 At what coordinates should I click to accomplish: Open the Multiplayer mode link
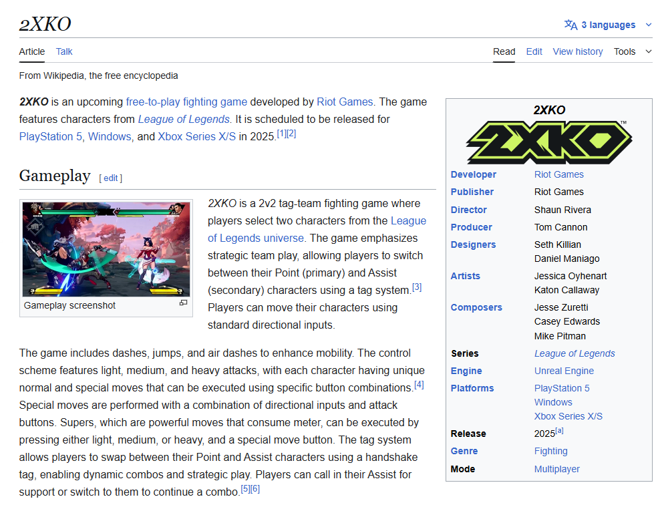tap(557, 470)
